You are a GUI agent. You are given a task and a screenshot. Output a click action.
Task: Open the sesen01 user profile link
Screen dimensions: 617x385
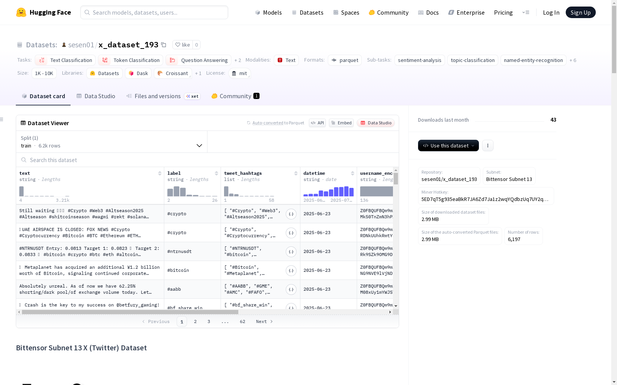tap(81, 45)
